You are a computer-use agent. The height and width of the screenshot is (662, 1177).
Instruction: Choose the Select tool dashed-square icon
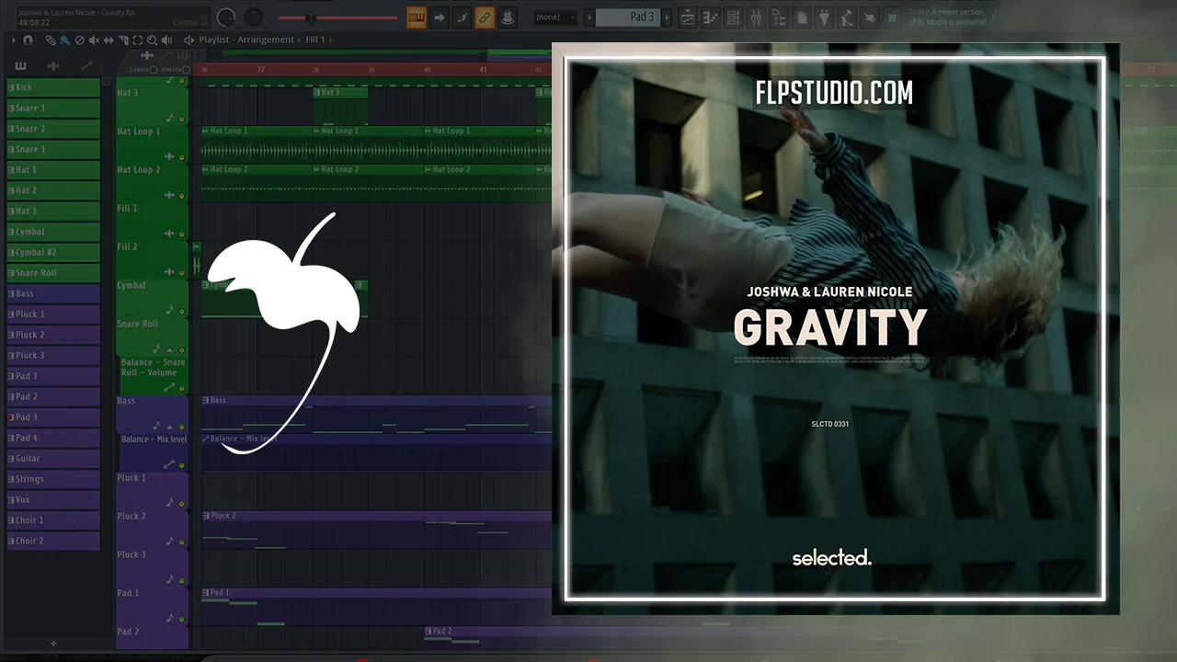click(x=138, y=40)
